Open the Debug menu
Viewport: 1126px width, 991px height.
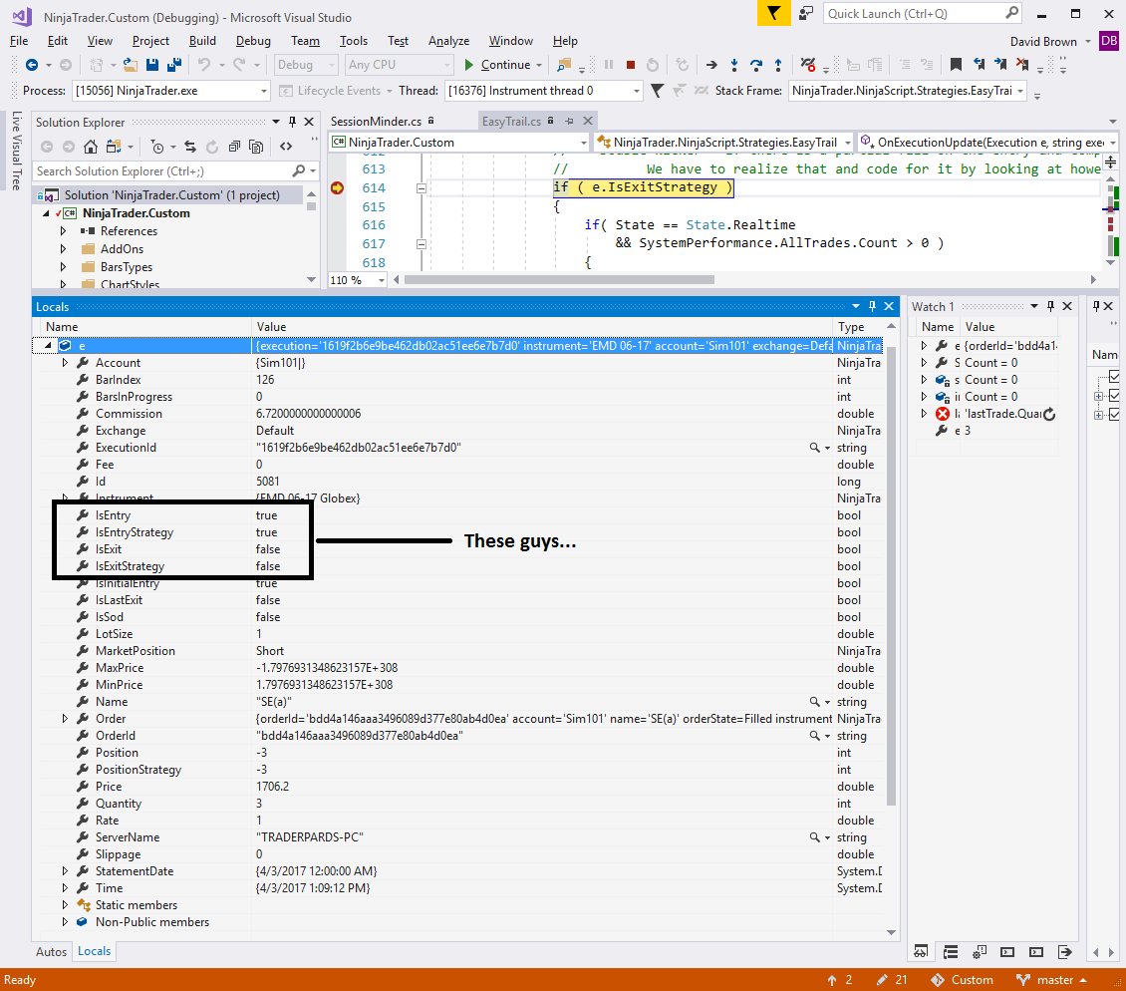[x=253, y=41]
